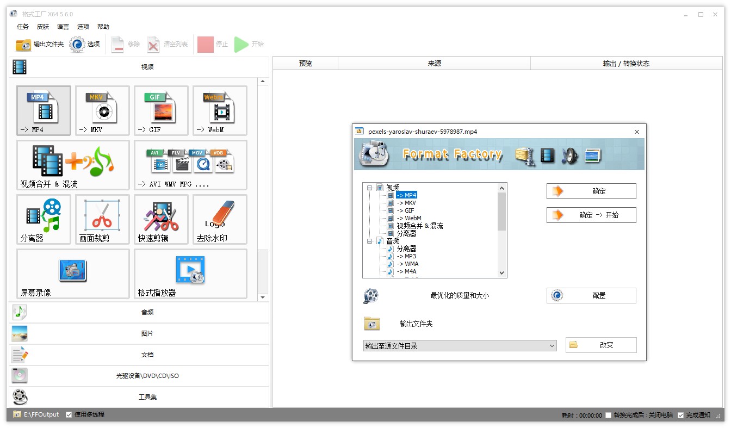Open the -> AVI WMV MPG .... tile
731x428 pixels.
point(190,165)
